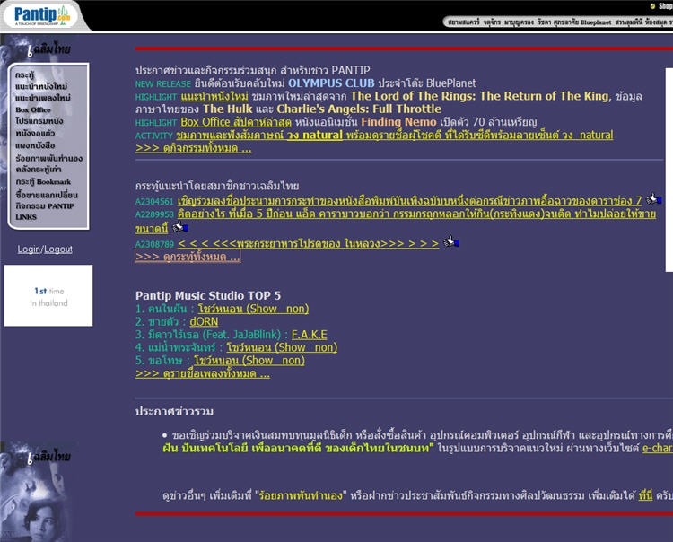Open Box Office in the sidebar menu
This screenshot has height=542, width=673.
33,109
